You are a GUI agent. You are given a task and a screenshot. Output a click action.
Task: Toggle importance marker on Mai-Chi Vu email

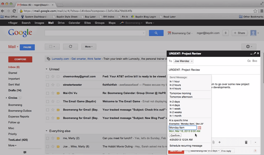(58, 93)
